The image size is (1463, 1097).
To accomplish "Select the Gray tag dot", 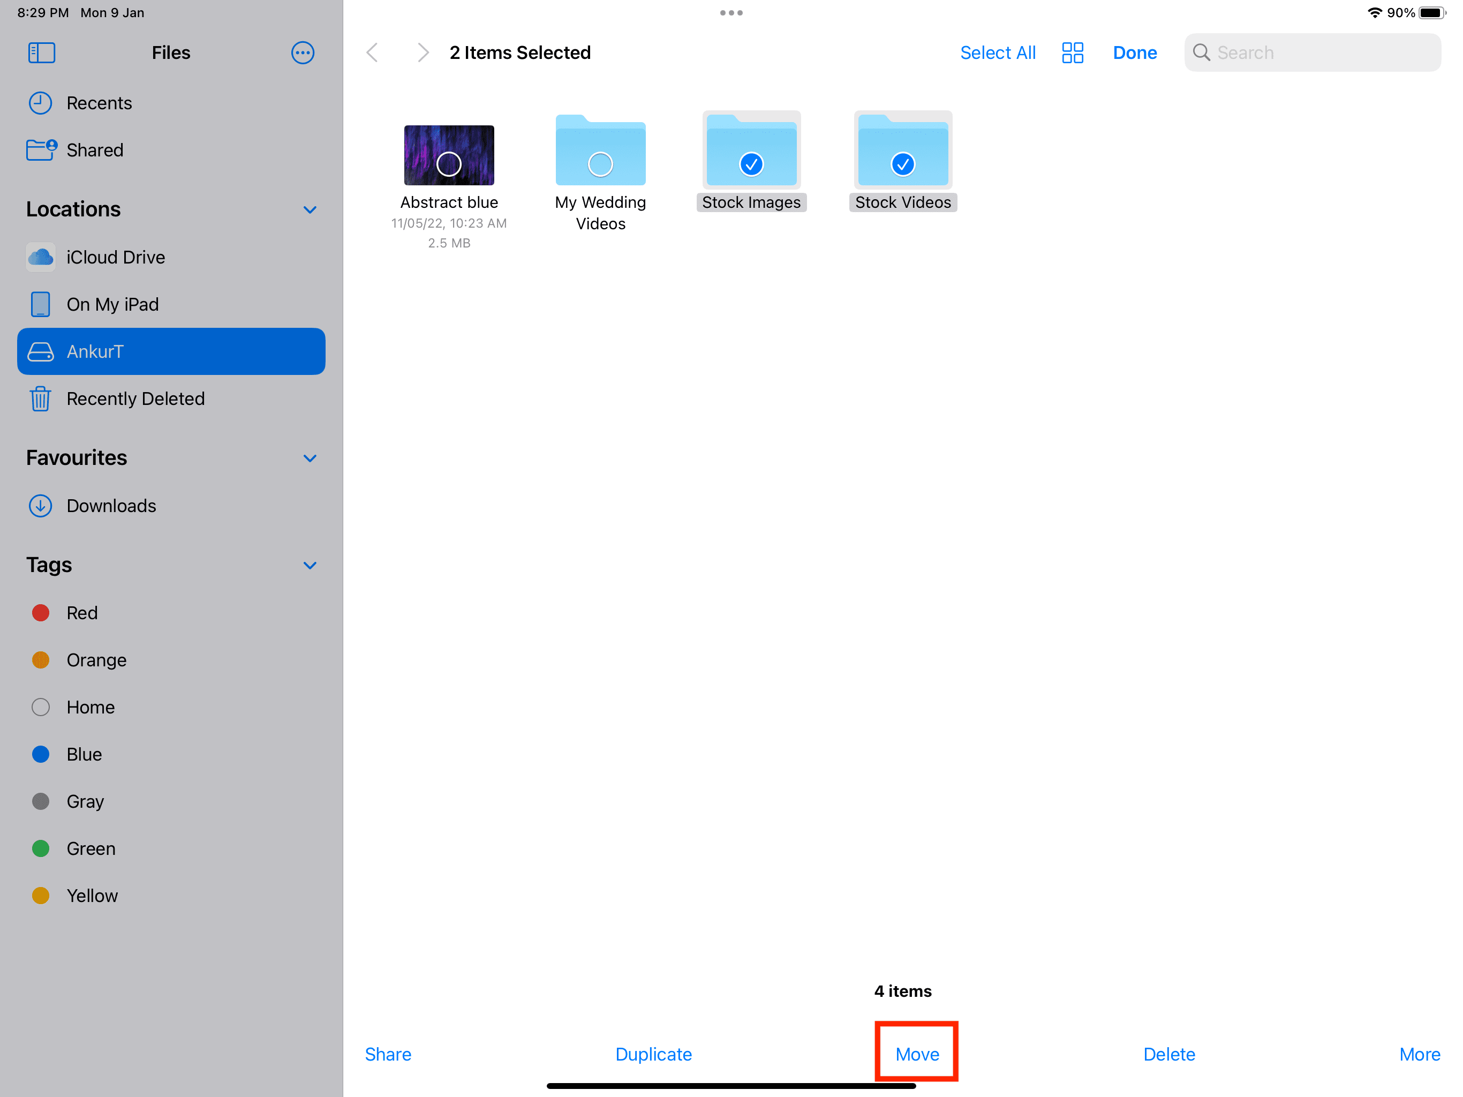I will point(40,802).
